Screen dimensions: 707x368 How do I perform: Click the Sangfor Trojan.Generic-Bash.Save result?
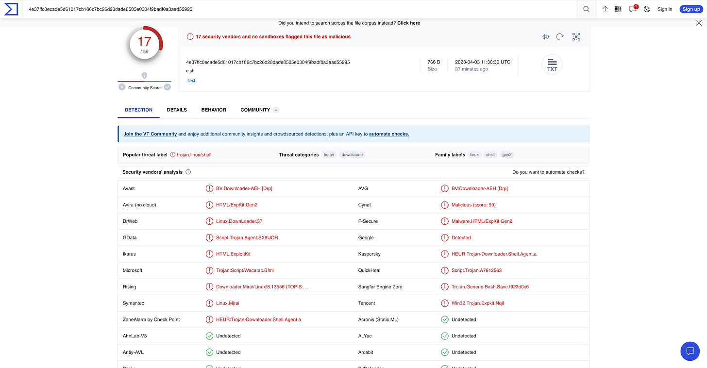490,287
